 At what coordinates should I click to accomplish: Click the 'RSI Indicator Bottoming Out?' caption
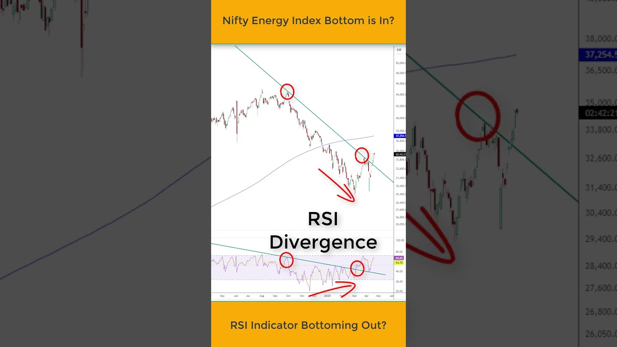click(308, 325)
